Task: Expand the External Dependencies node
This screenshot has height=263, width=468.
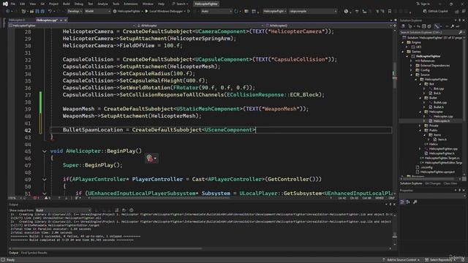Action: (x=411, y=66)
